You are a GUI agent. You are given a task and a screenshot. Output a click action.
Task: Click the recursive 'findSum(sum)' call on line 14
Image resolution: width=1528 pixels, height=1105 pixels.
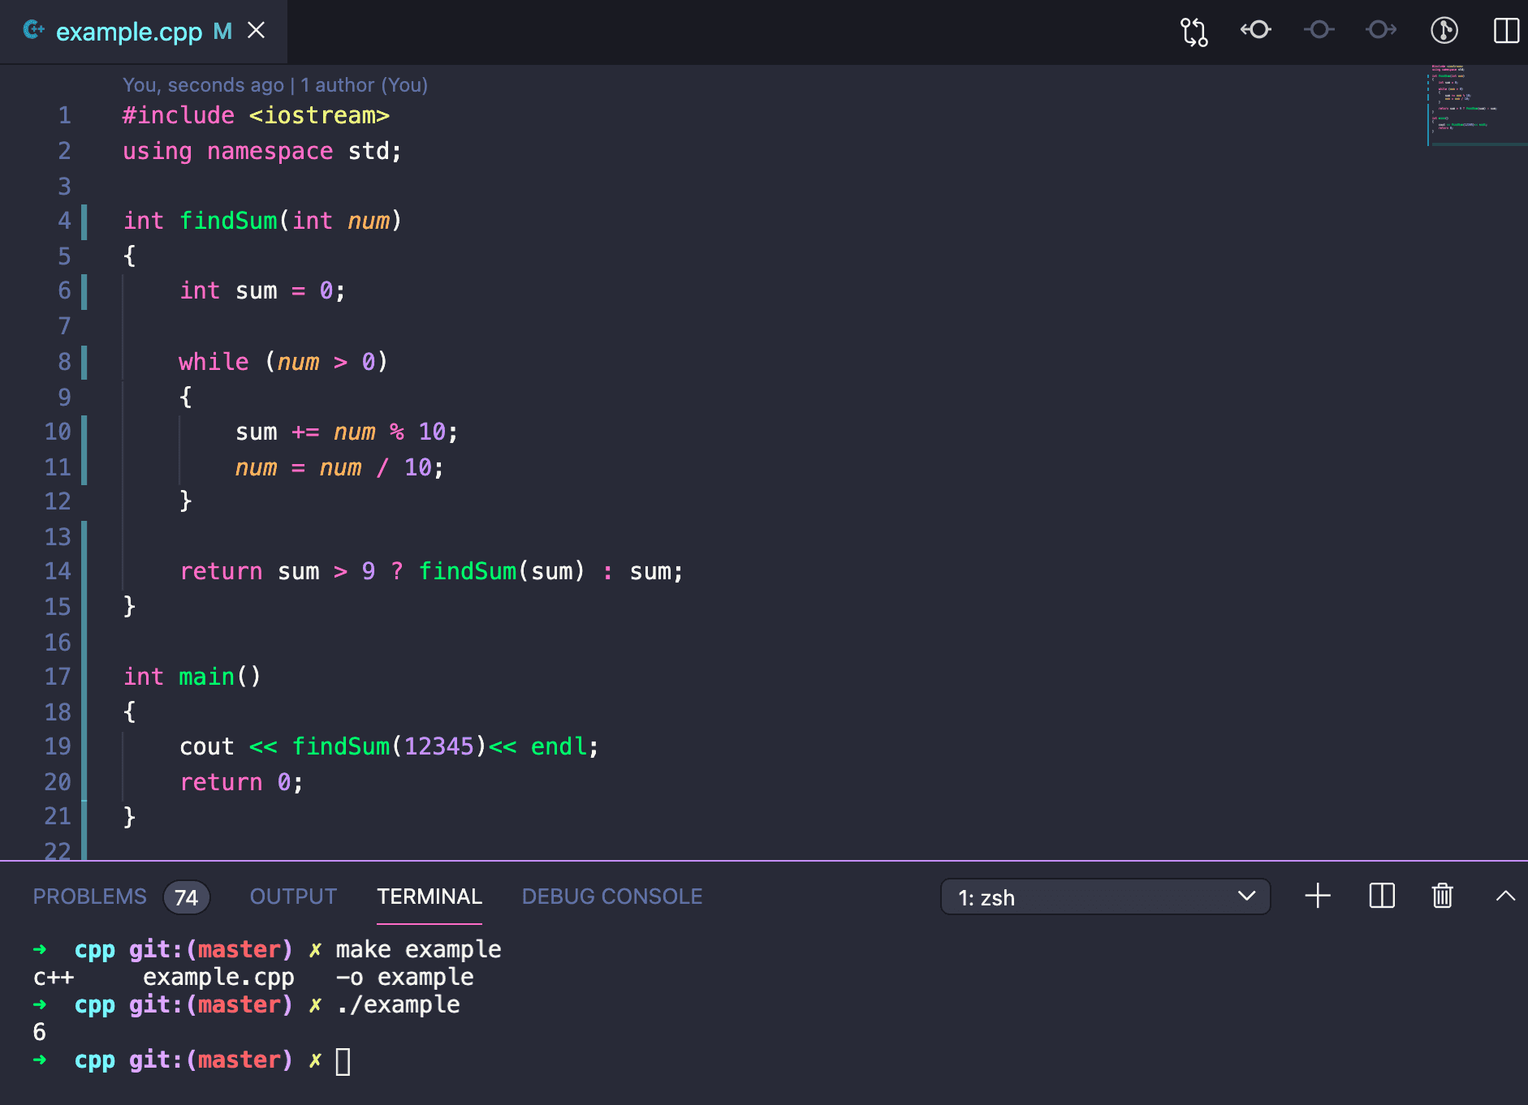point(501,571)
